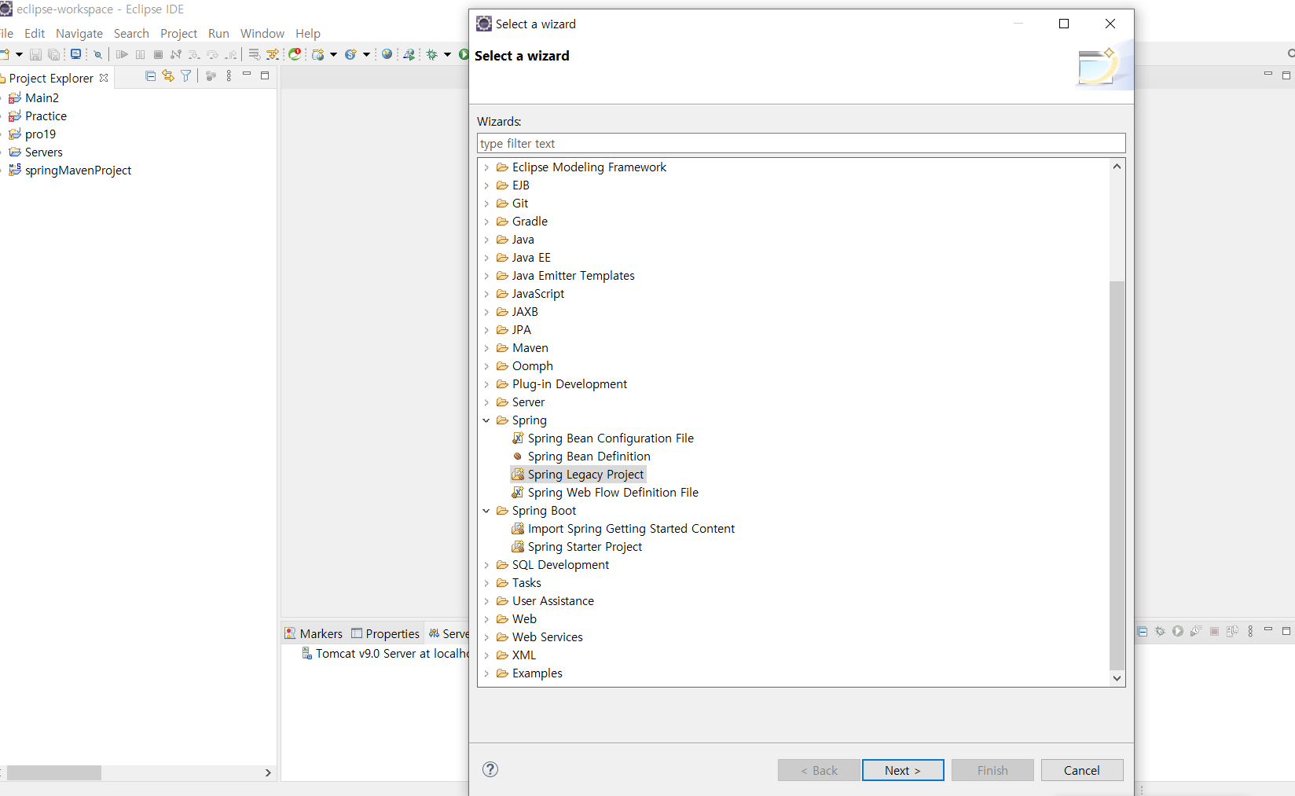Open dropdown arrow beside Spring starter icon

coord(366,54)
